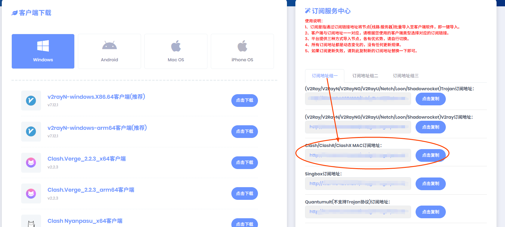505x227 pixels.
Task: Click the Windows logo icon
Action: (x=43, y=46)
